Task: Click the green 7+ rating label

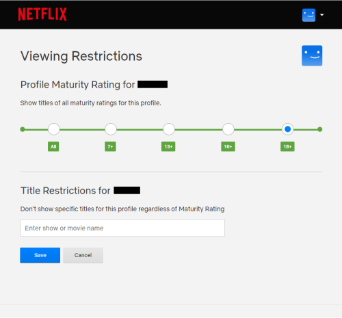Action: click(110, 146)
